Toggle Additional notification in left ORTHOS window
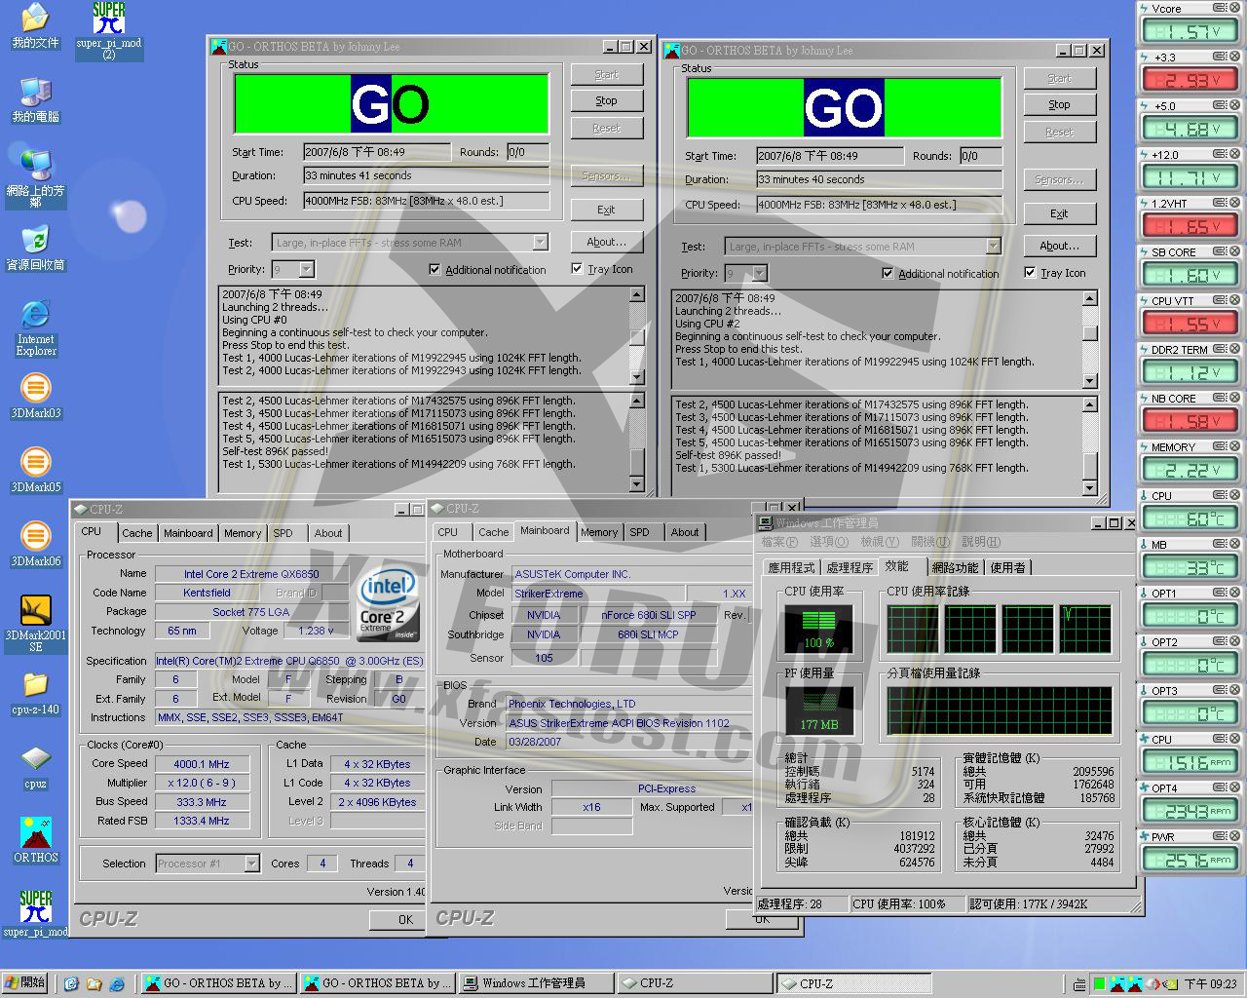This screenshot has width=1247, height=998. click(487, 270)
